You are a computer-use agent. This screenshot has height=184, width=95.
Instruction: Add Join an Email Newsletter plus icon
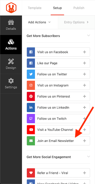84,141
